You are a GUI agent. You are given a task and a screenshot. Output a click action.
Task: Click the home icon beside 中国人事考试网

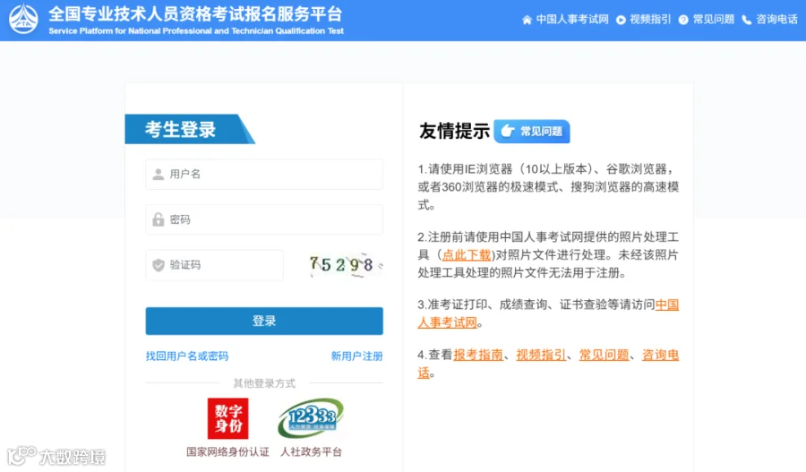(527, 20)
